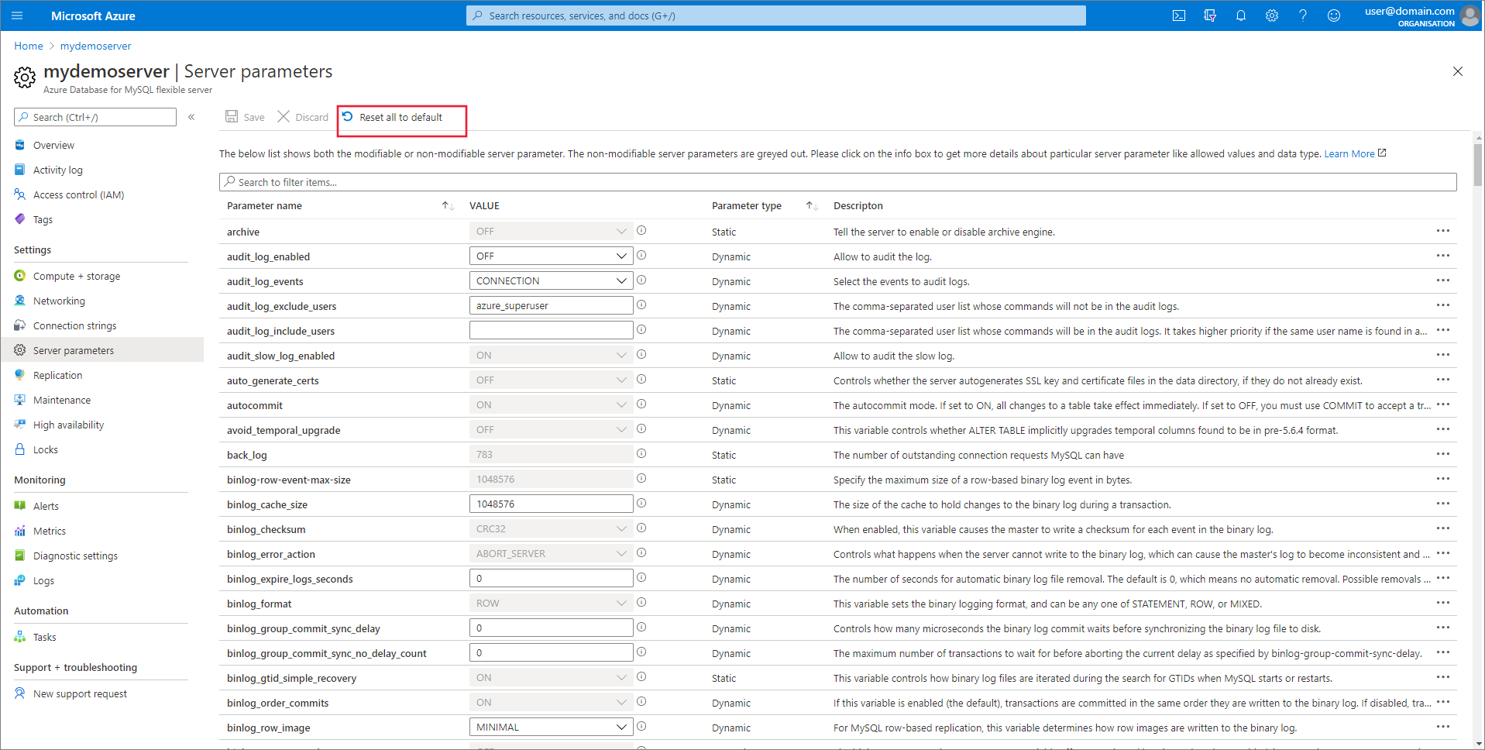The image size is (1485, 750).
Task: Click the help question mark icon
Action: tap(1302, 15)
